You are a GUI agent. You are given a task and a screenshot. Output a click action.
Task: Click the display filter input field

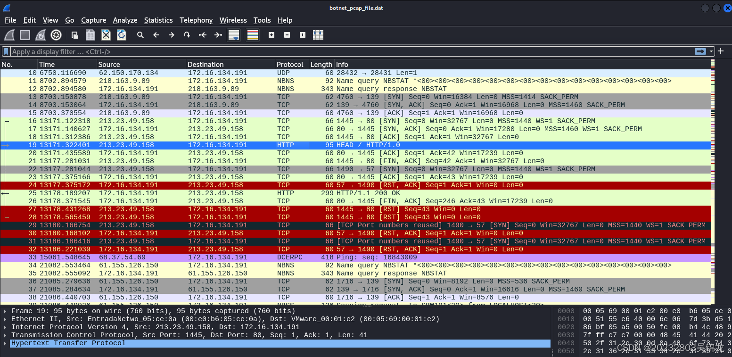(x=351, y=51)
